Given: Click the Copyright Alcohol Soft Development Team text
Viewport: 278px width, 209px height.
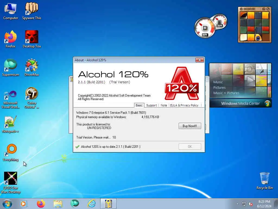Looking at the screenshot, I should [x=114, y=97].
